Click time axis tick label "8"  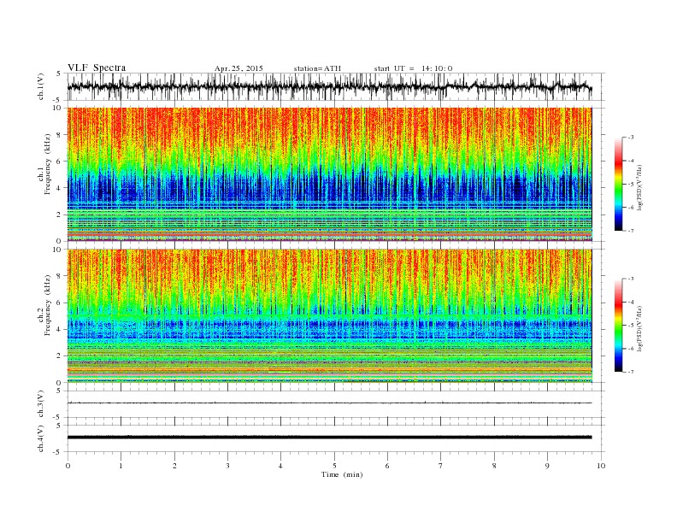pos(494,466)
